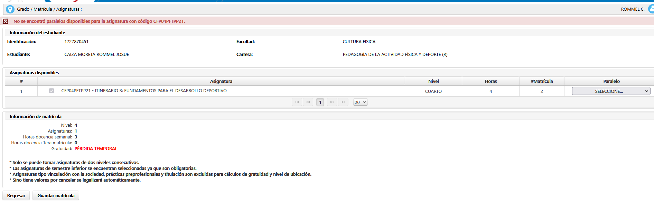Click the red error X icon
The height and width of the screenshot is (203, 654).
(x=6, y=21)
